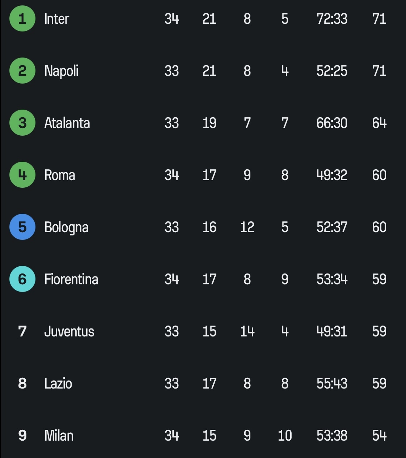Click the green rank 3 badge
Image resolution: width=406 pixels, height=458 pixels.
(x=22, y=123)
